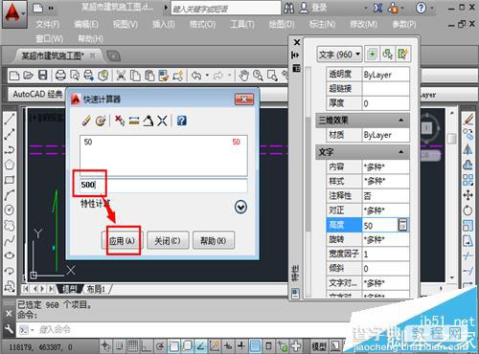Click the select objects icon in properties panel
The image size is (479, 354).
coord(387,55)
